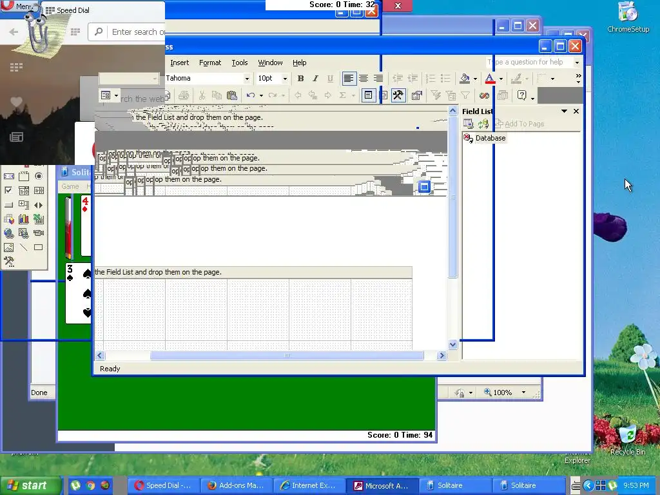Select Center alignment button
Image resolution: width=660 pixels, height=495 pixels.
click(x=364, y=78)
